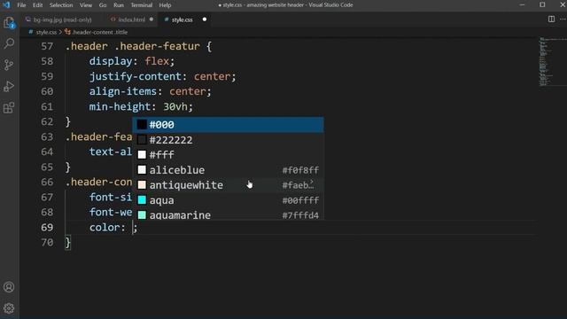Switch to the bg-img.jpg tab
Image resolution: width=567 pixels, height=319 pixels.
pos(62,19)
